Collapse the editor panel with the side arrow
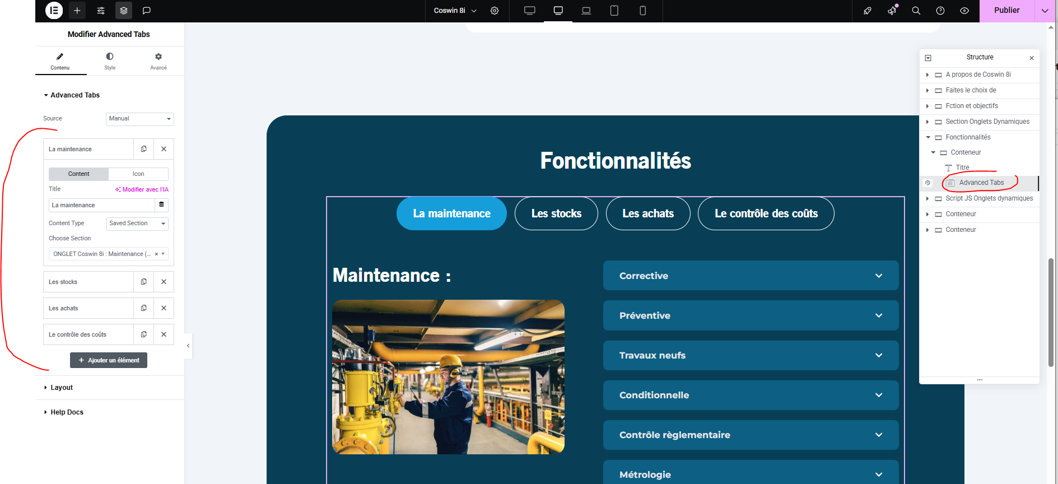The image size is (1058, 484). [x=188, y=346]
